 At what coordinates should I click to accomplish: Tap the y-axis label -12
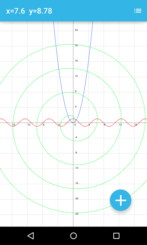(76, 168)
